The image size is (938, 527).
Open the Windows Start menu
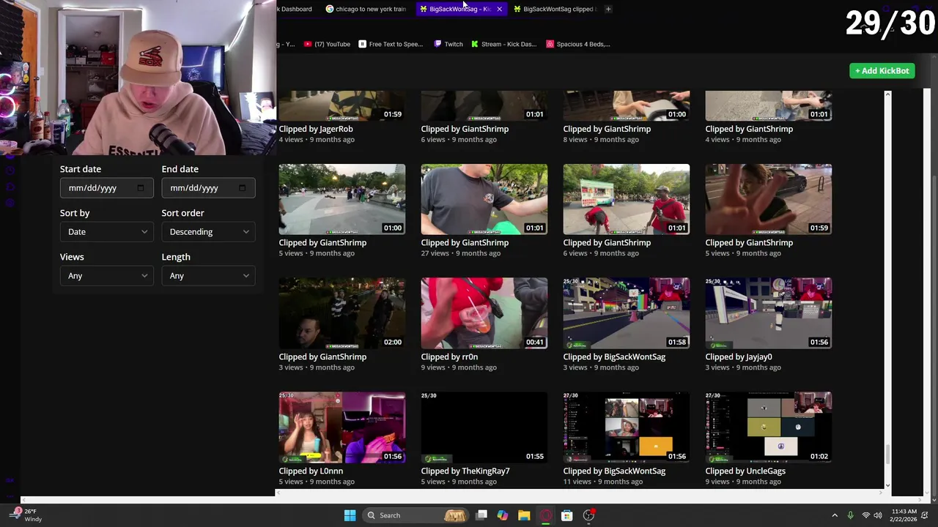[350, 515]
